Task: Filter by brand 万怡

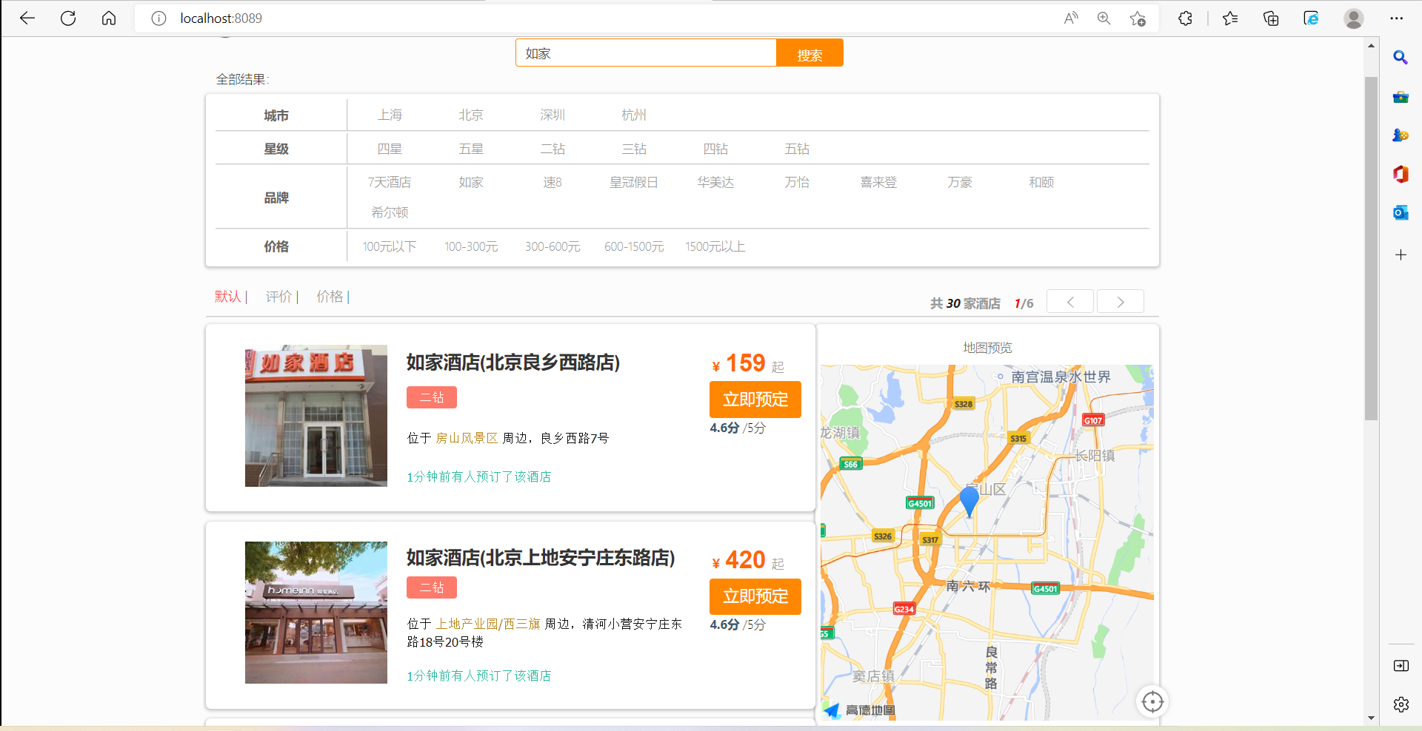Action: click(797, 182)
